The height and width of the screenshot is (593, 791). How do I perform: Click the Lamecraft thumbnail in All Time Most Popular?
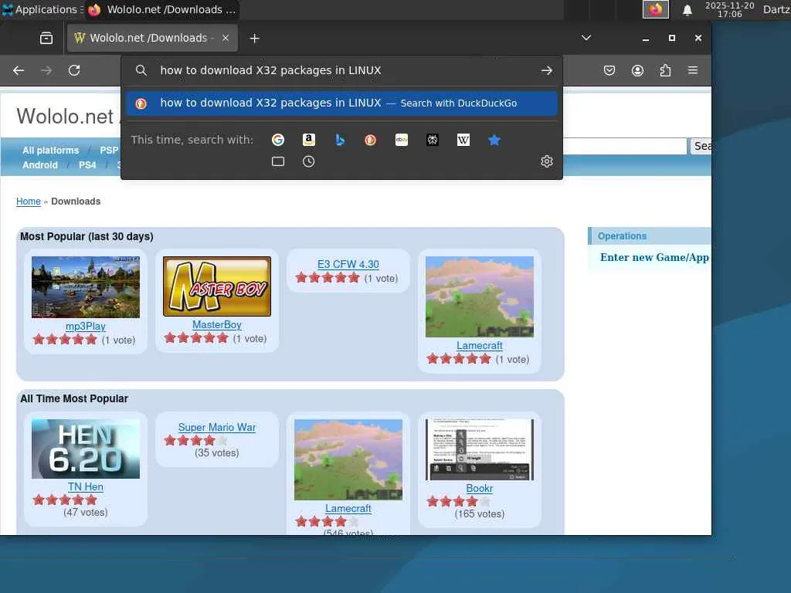click(x=348, y=459)
